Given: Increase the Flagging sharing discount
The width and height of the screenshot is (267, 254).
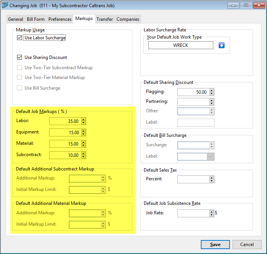Looking at the screenshot, I should 211,91.
